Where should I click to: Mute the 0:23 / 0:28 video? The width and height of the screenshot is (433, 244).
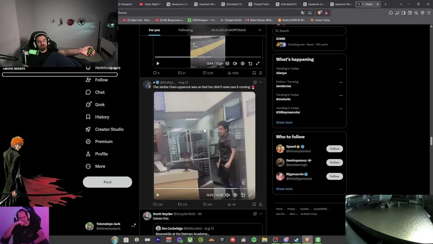[x=228, y=195]
